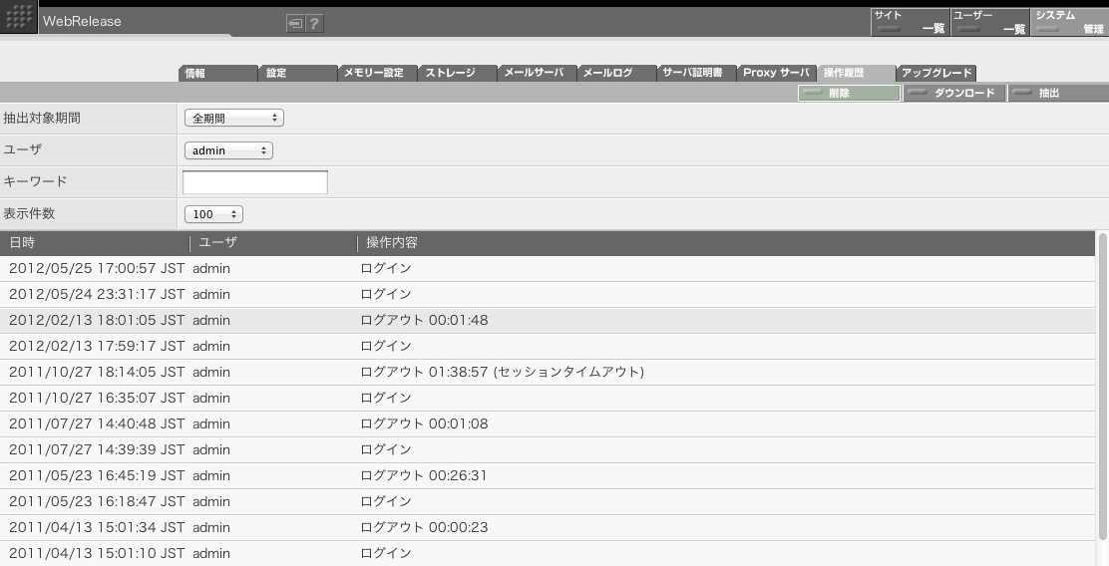The image size is (1109, 566).
Task: Click the logout arrow icon in header
Action: click(x=295, y=24)
